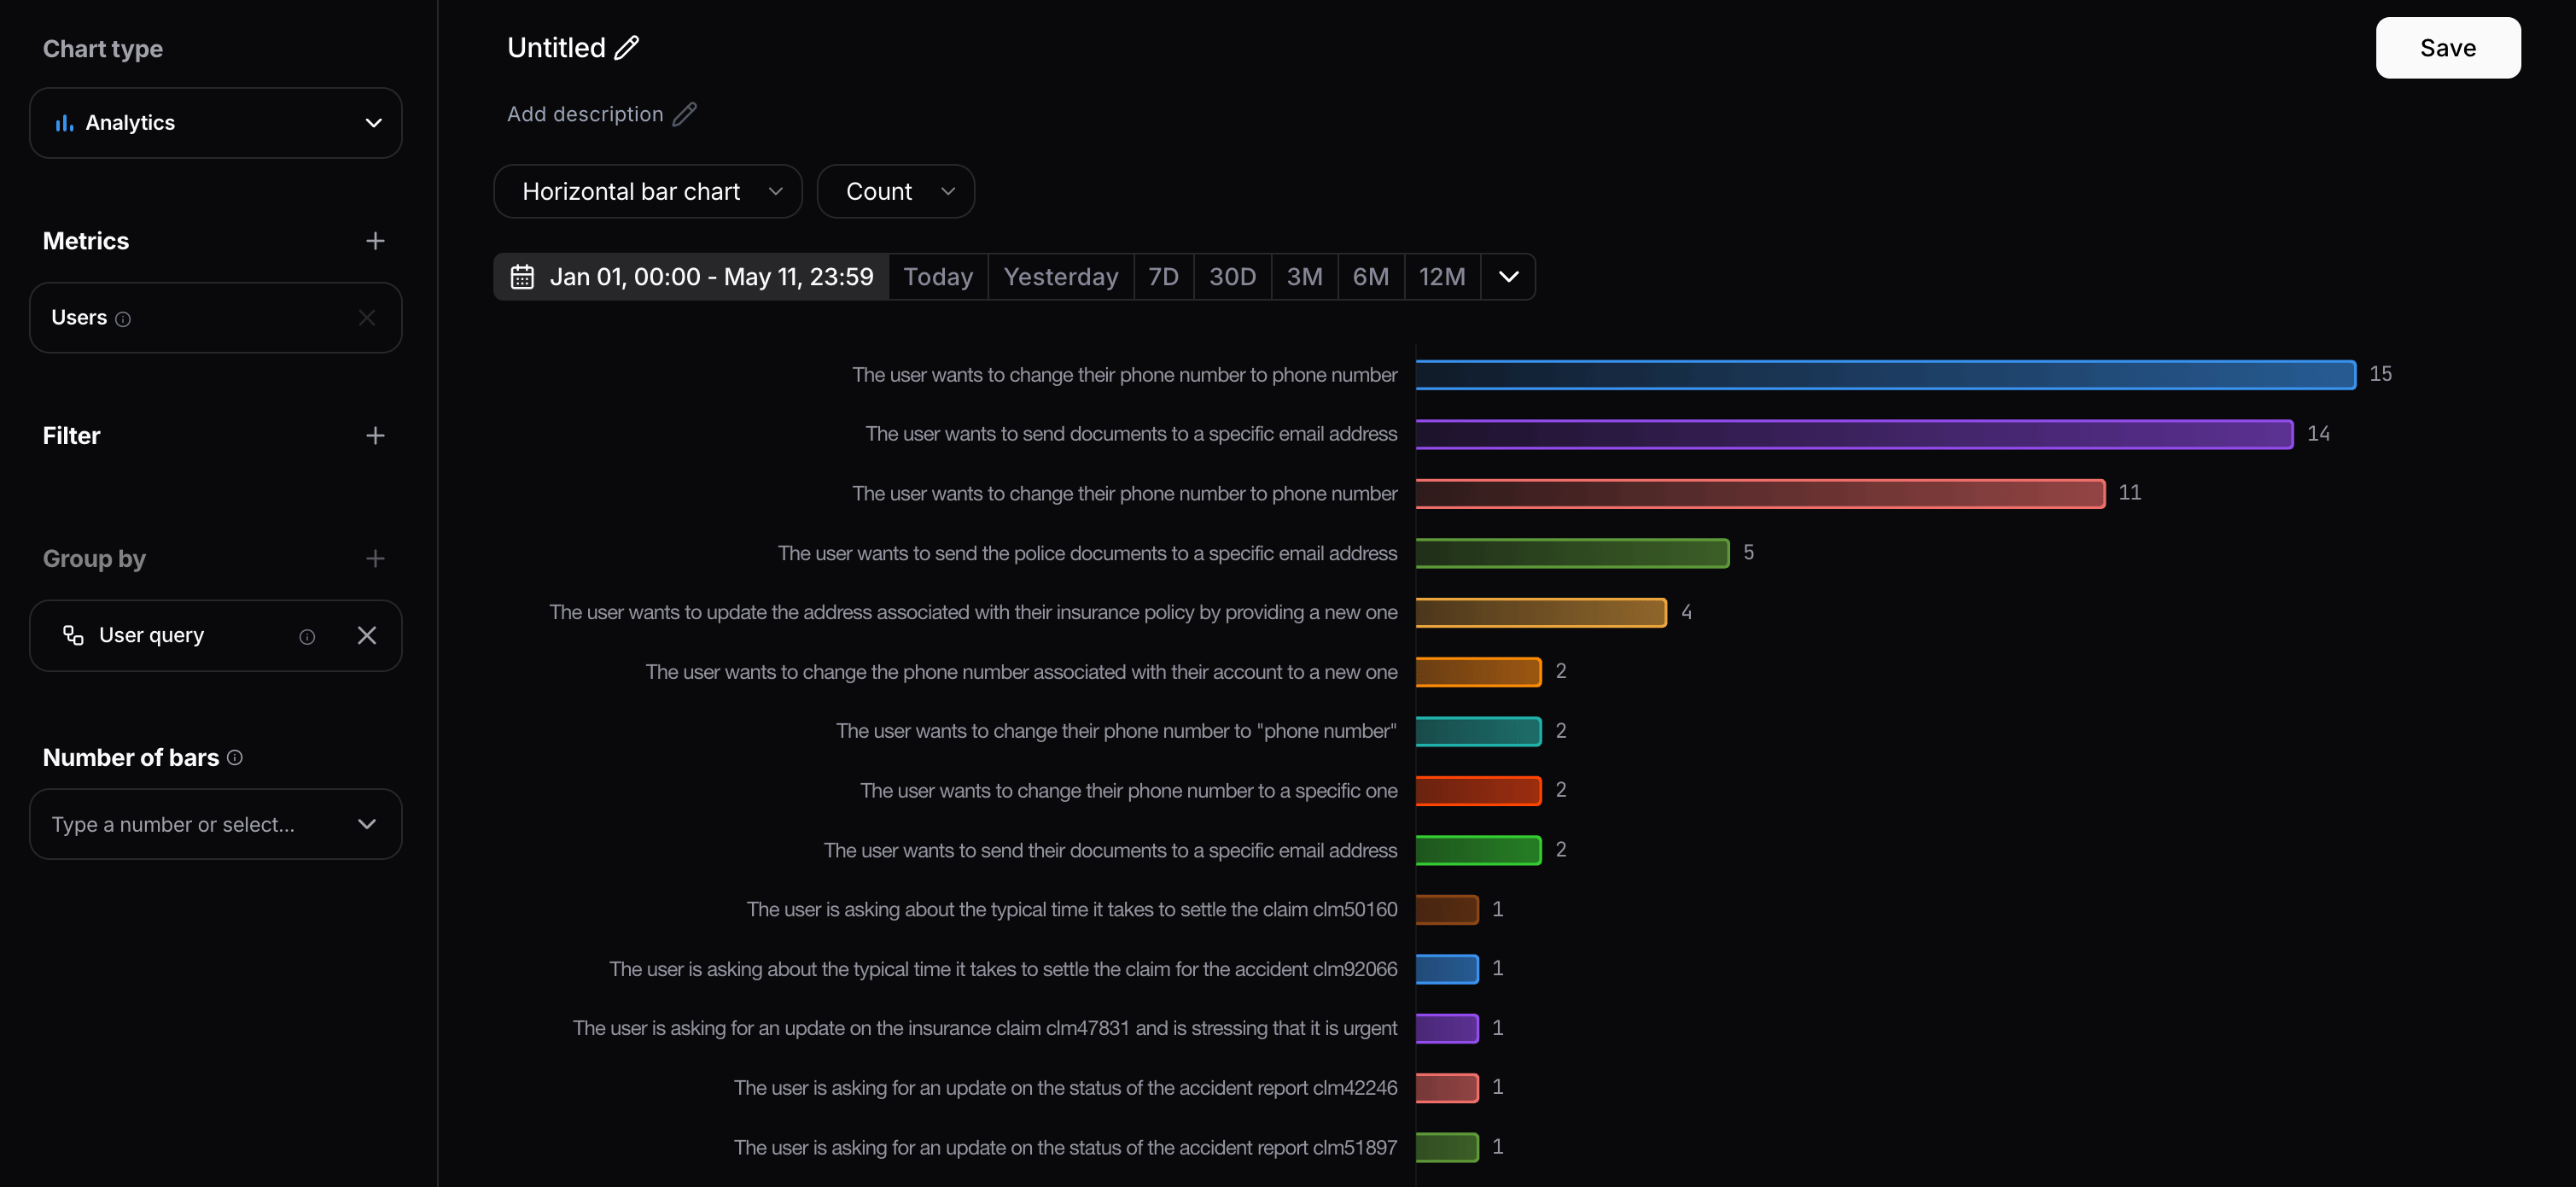
Task: Click the calendar icon in the date range
Action: coord(522,278)
